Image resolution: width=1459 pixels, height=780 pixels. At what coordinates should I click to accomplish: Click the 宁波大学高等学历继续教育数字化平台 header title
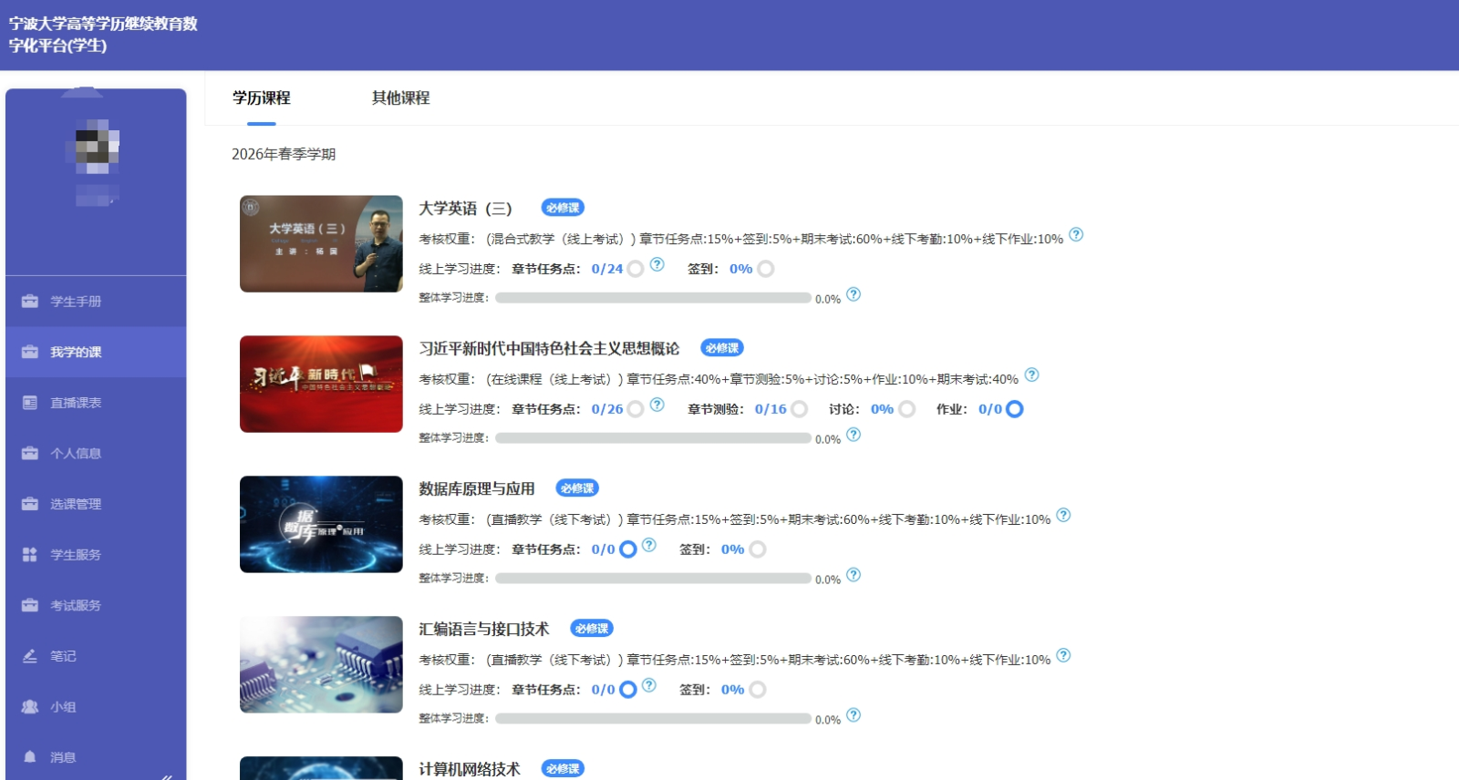tap(103, 35)
